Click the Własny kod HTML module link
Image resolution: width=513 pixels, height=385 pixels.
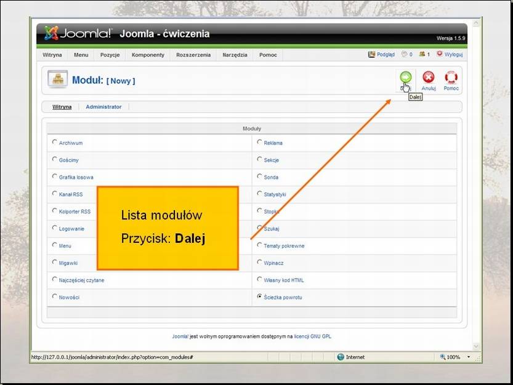point(284,280)
